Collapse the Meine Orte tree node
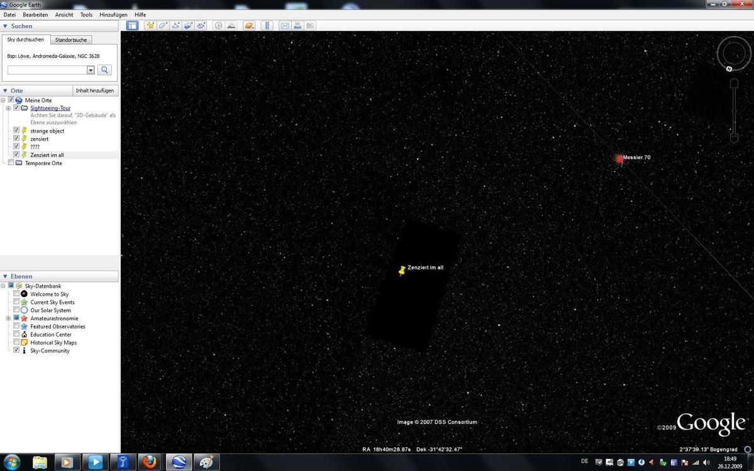This screenshot has width=754, height=471. (x=3, y=100)
